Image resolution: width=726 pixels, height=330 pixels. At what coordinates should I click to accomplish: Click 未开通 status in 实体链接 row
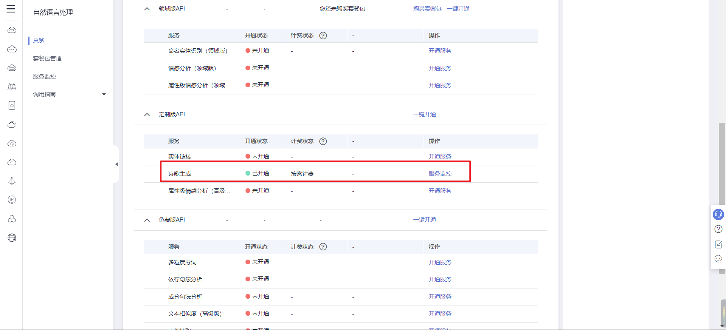coord(257,156)
